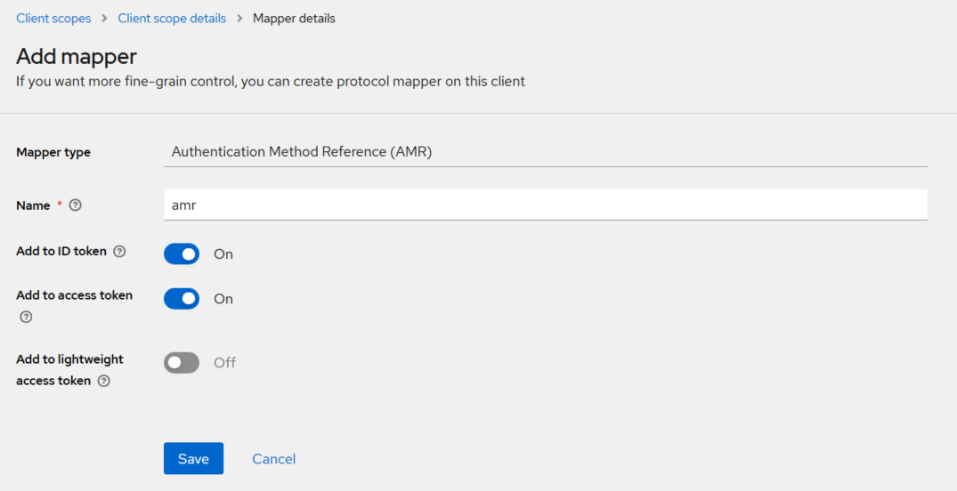Open help for the Name field

pyautogui.click(x=76, y=205)
